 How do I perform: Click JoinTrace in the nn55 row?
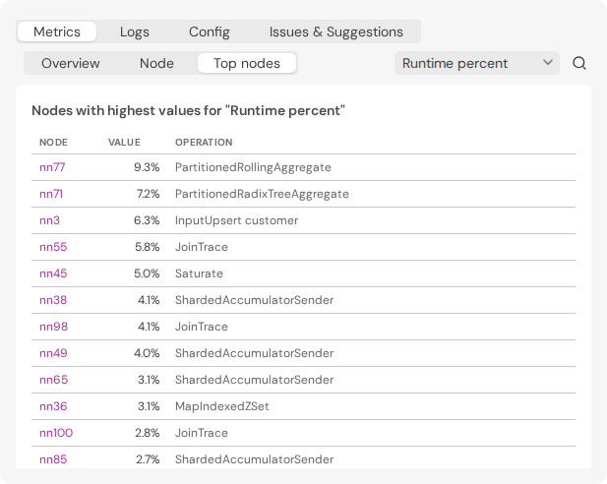tap(202, 247)
